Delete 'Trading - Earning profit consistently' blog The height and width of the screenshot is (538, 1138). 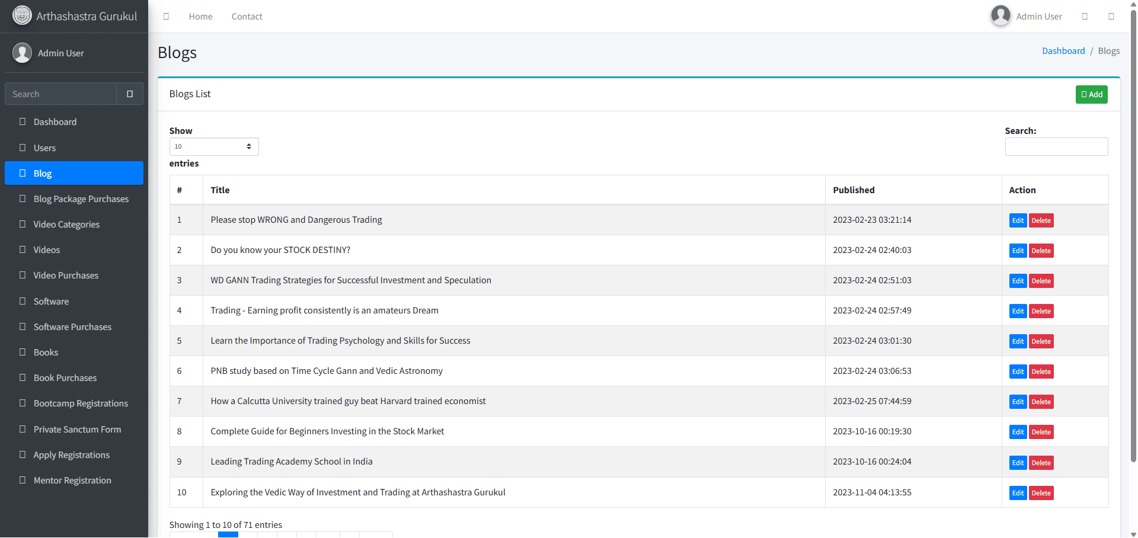[x=1041, y=311]
